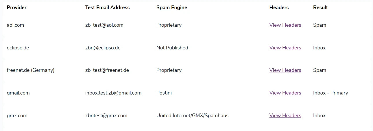Click the Provider column header

point(17,7)
